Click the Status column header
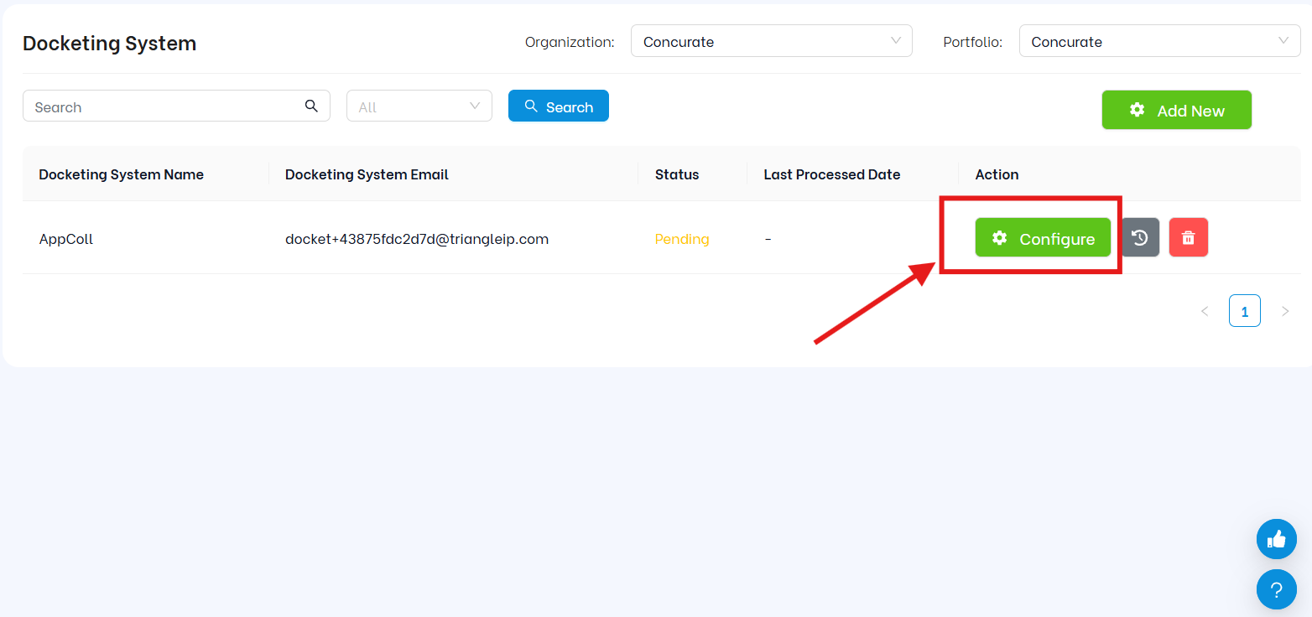Viewport: 1312px width, 617px height. tap(677, 174)
